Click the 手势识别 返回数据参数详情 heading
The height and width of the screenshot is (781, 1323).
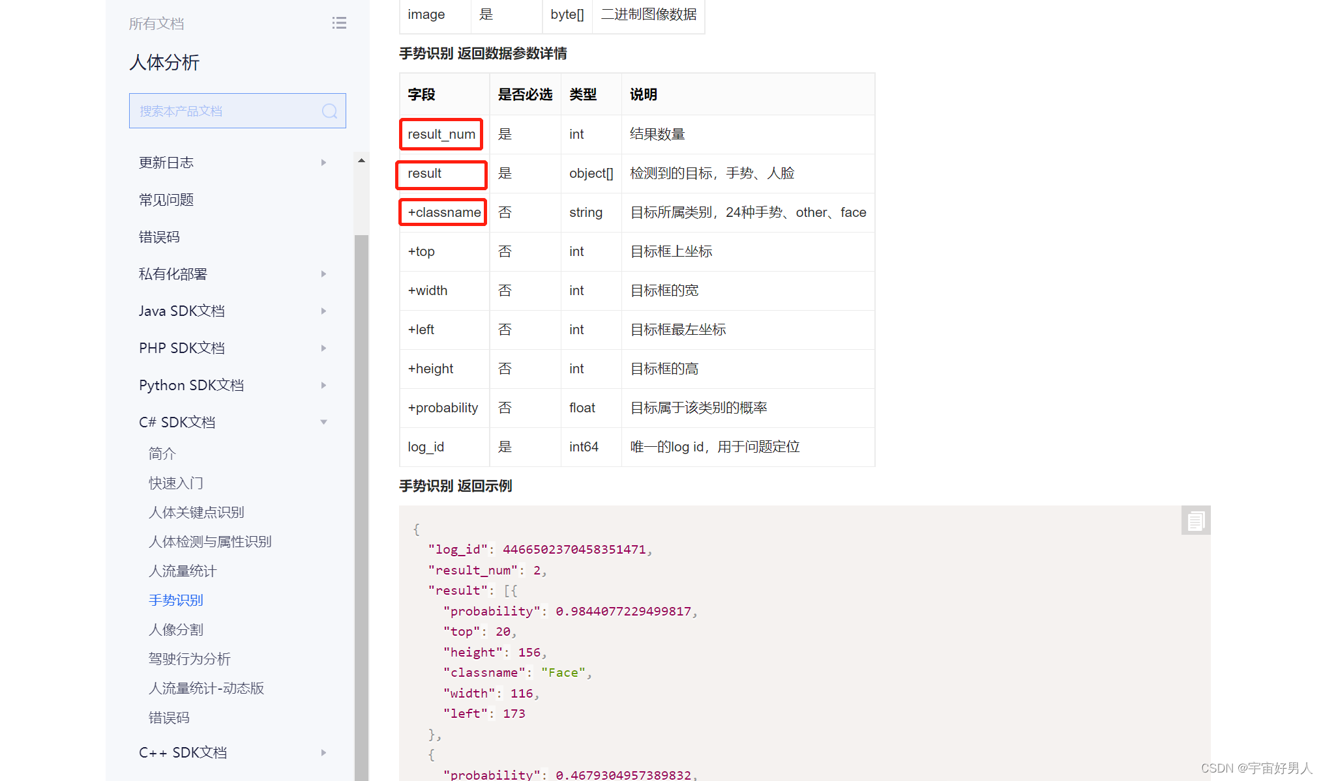[483, 53]
